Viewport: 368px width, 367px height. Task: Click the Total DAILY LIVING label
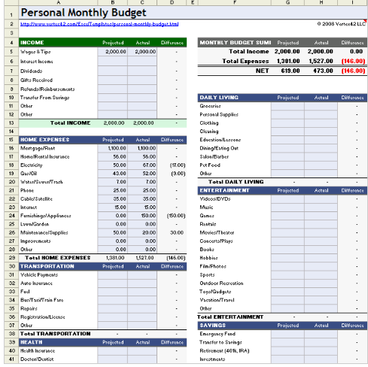pyautogui.click(x=236, y=182)
